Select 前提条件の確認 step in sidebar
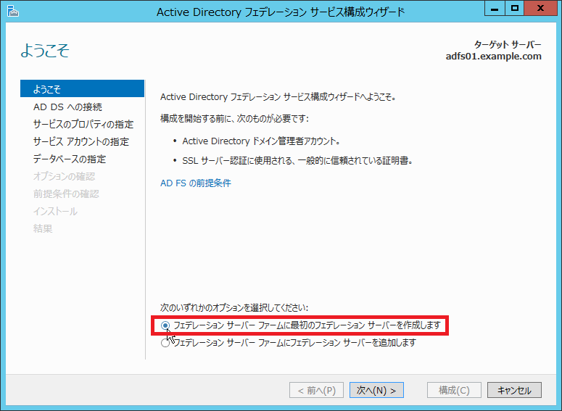 (66, 194)
